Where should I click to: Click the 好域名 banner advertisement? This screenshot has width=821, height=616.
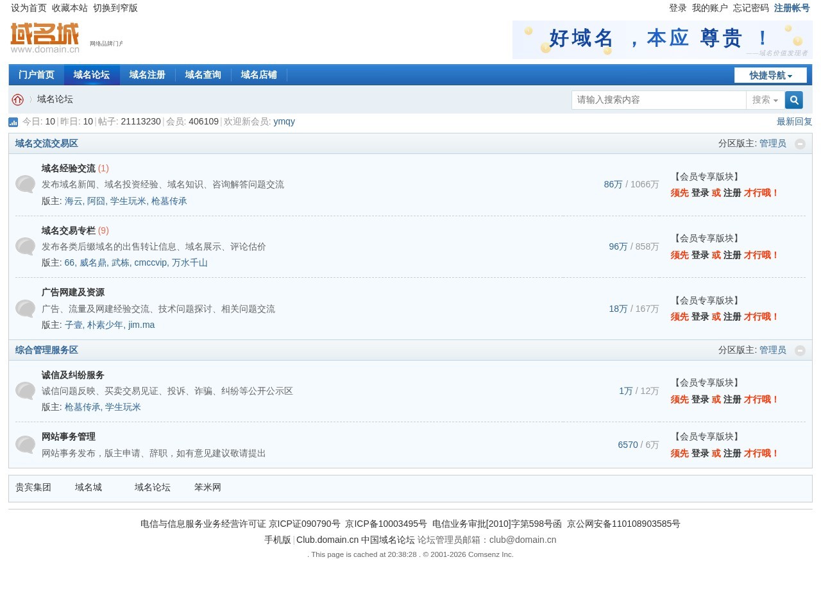coord(662,40)
